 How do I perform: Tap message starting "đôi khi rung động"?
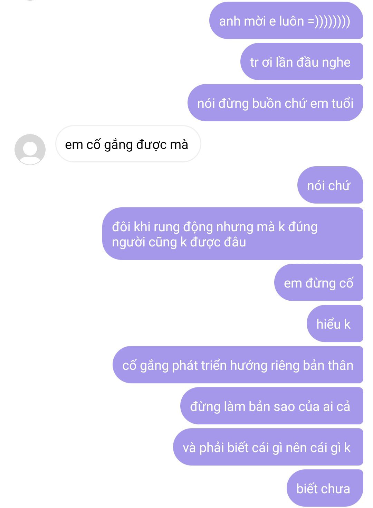pyautogui.click(x=233, y=234)
